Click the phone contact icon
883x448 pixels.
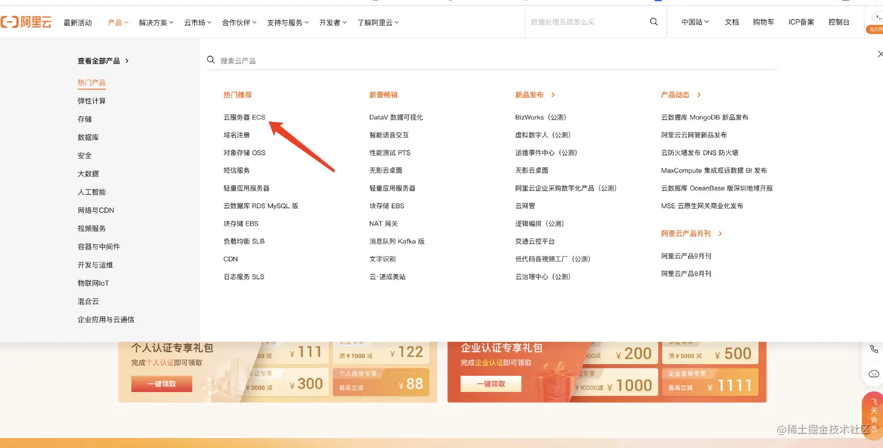coord(874,349)
